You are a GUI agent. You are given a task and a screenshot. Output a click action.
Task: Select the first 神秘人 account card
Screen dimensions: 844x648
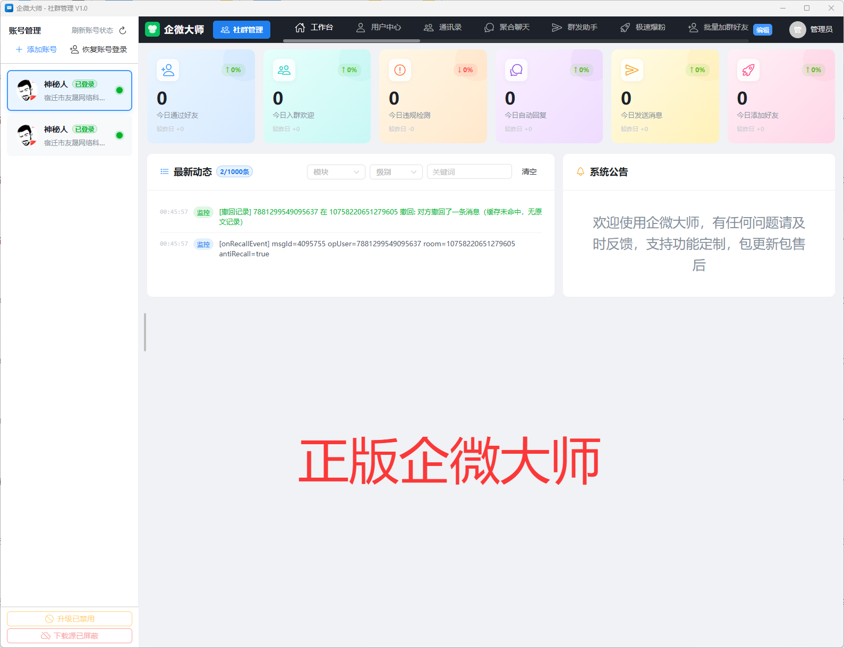click(x=70, y=91)
